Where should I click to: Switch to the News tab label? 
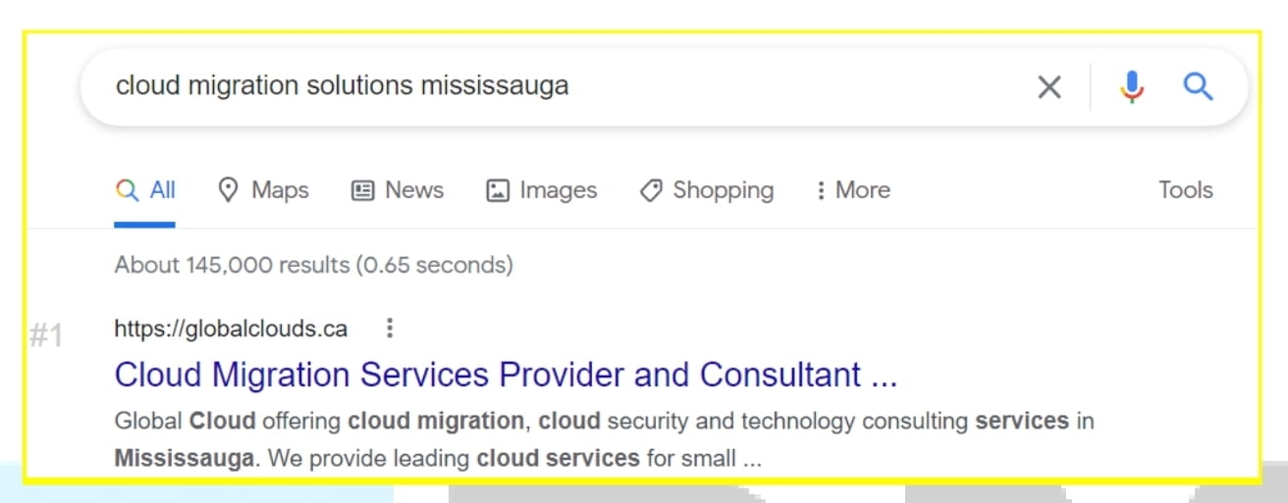tap(414, 190)
